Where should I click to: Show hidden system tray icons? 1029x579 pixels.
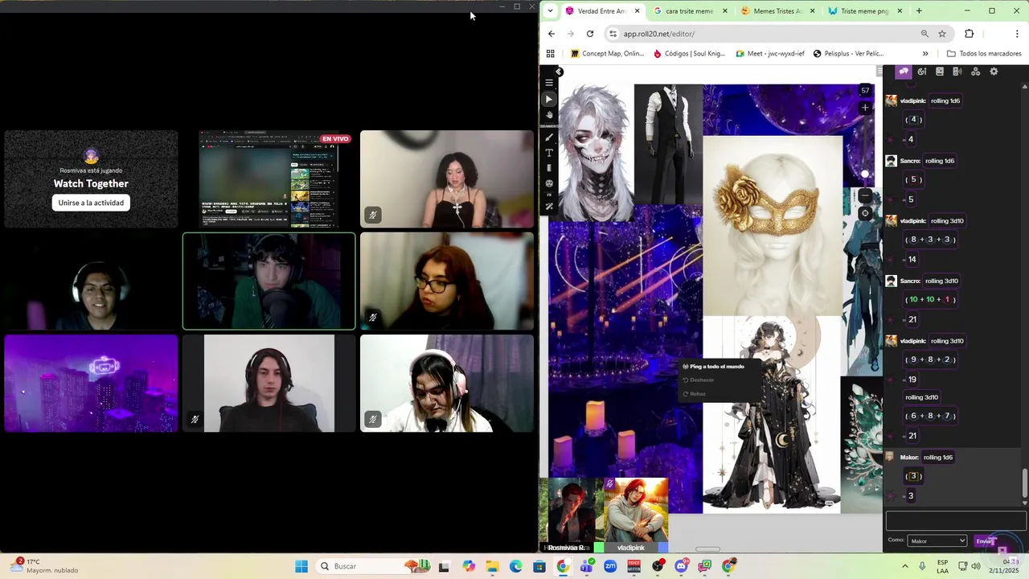905,566
